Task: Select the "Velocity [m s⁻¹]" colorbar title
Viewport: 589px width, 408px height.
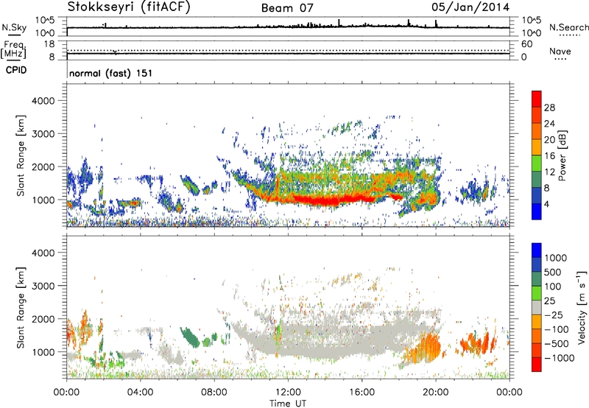Action: (582, 307)
